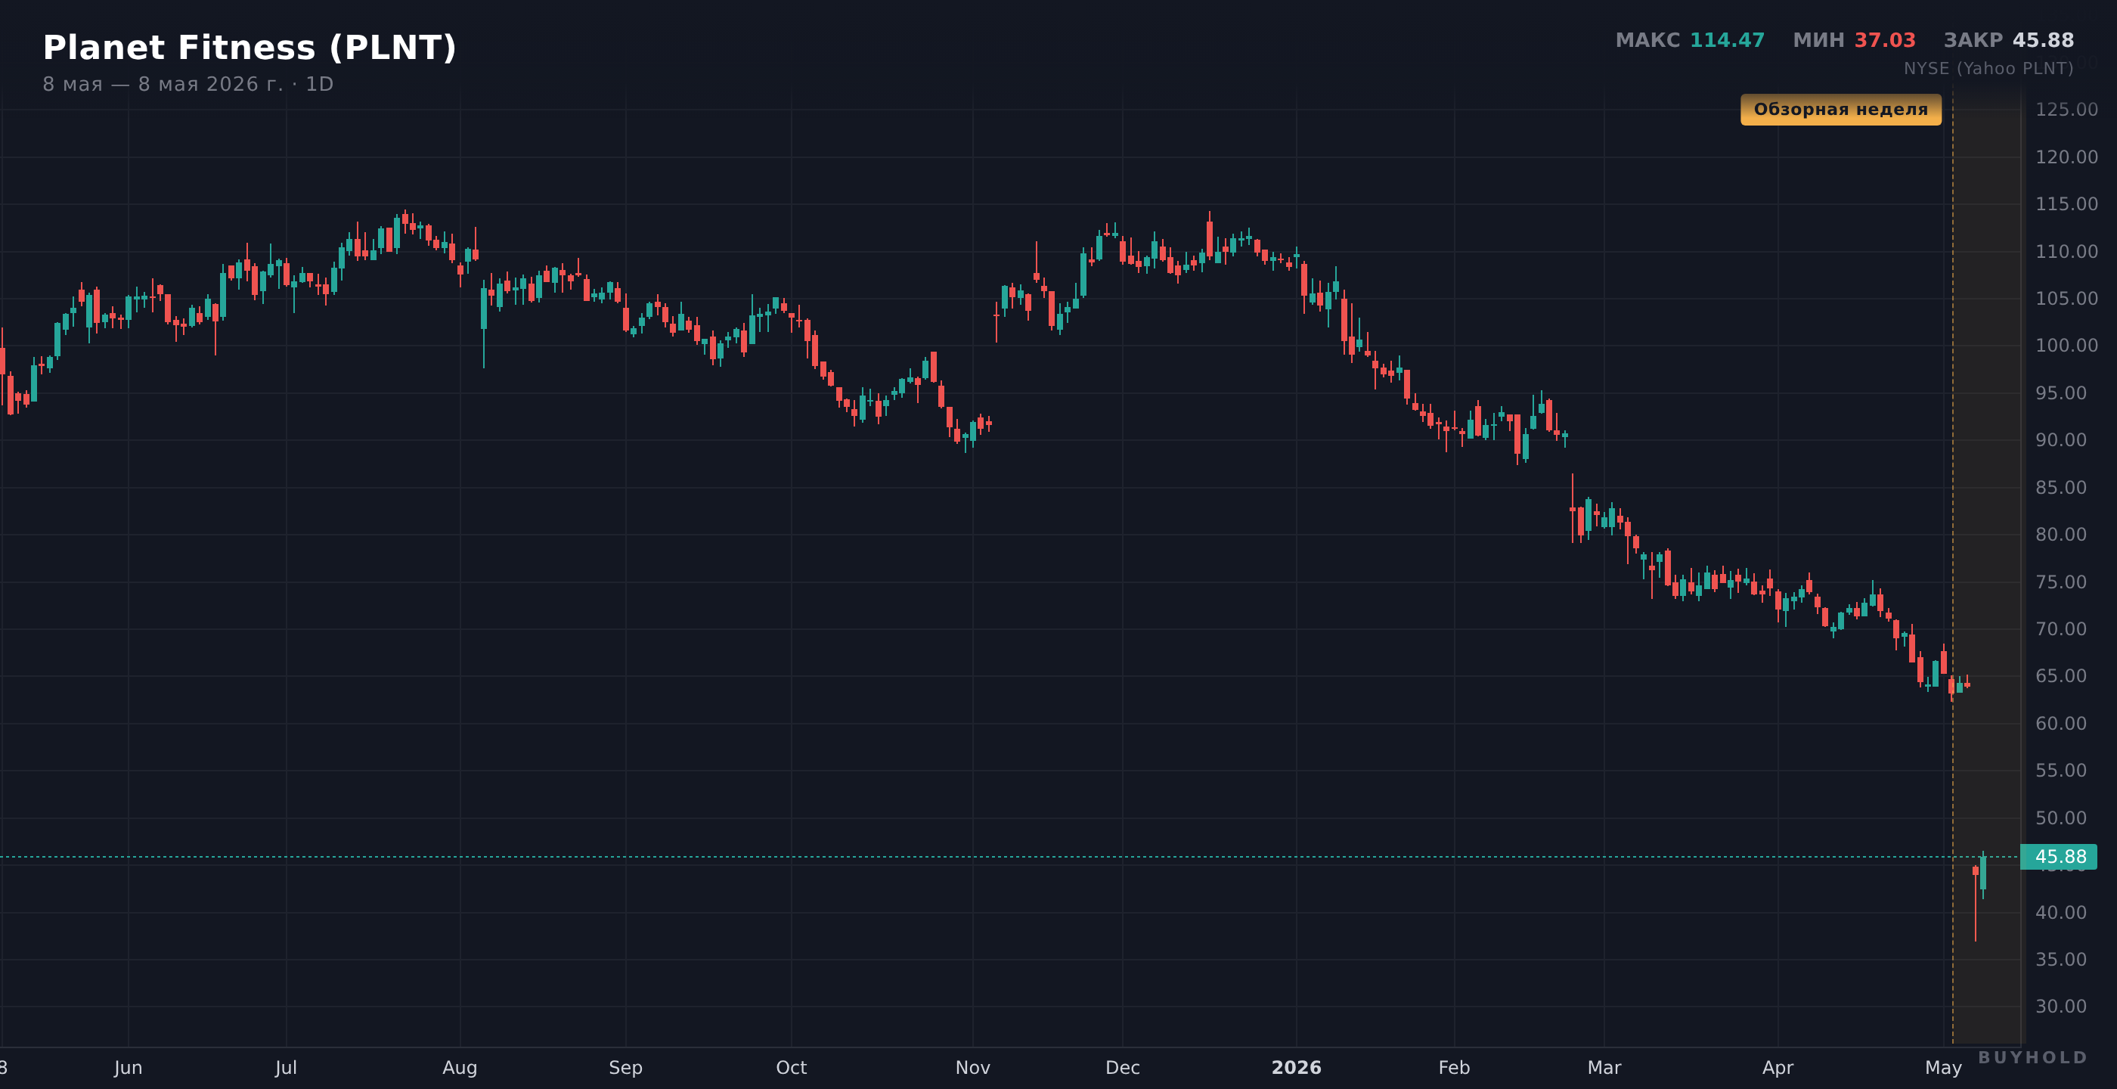Click the 120.00 price axis label
The width and height of the screenshot is (2117, 1089).
(x=2066, y=157)
